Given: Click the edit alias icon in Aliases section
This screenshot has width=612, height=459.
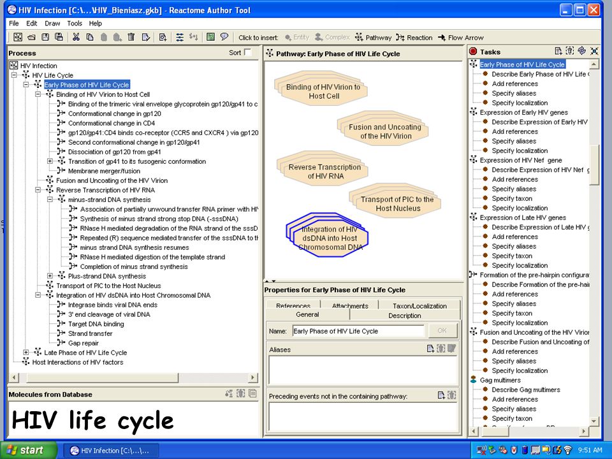Looking at the screenshot, I should click(451, 349).
